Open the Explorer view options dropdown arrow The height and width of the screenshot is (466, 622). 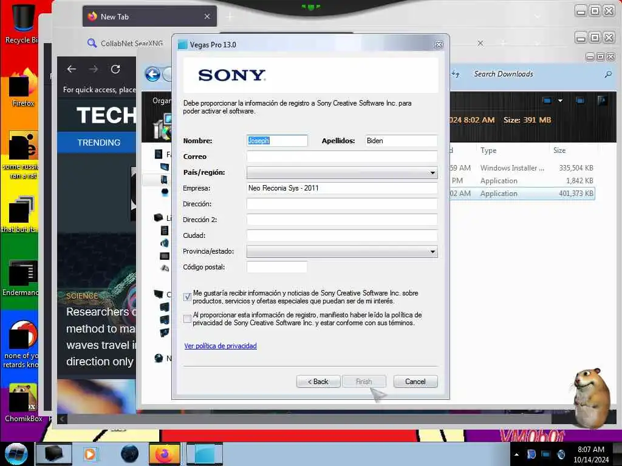tap(561, 101)
